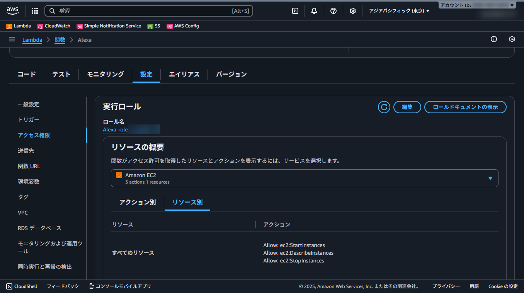Open the Lambda service from the favorites bar
The image size is (524, 293).
pos(19,26)
